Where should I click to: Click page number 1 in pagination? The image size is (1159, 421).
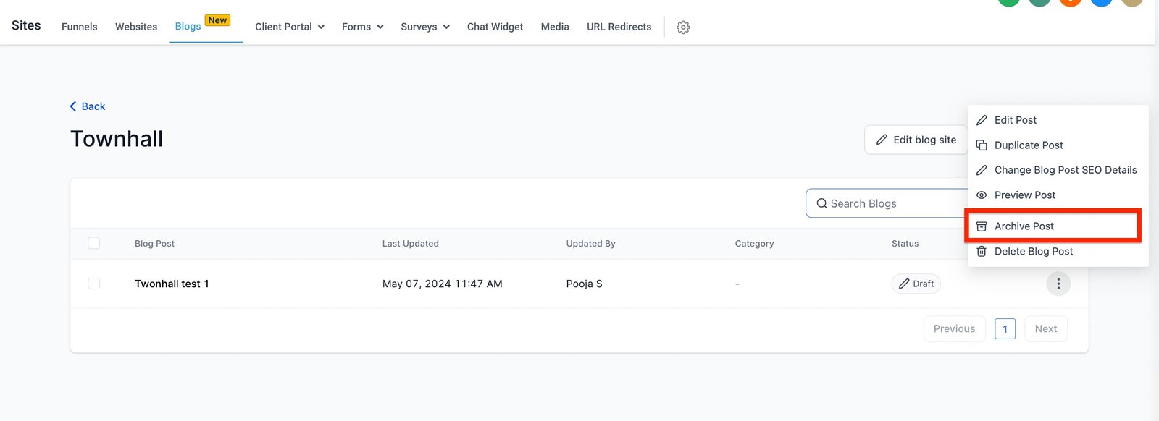point(1005,328)
